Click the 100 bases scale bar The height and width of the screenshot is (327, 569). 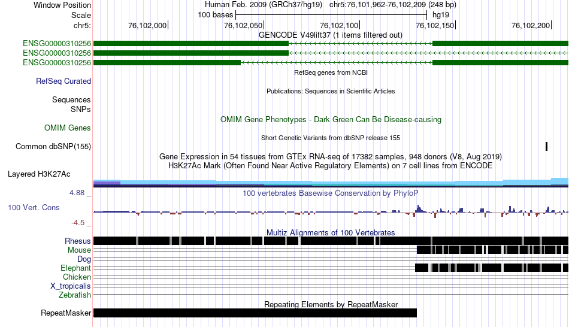pos(331,15)
